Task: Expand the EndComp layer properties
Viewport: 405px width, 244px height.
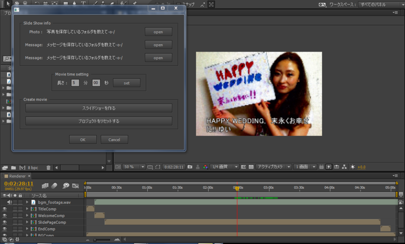Action: coord(27,229)
